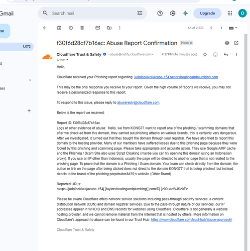Report this email as spam
250x251 pixels.
71,28
